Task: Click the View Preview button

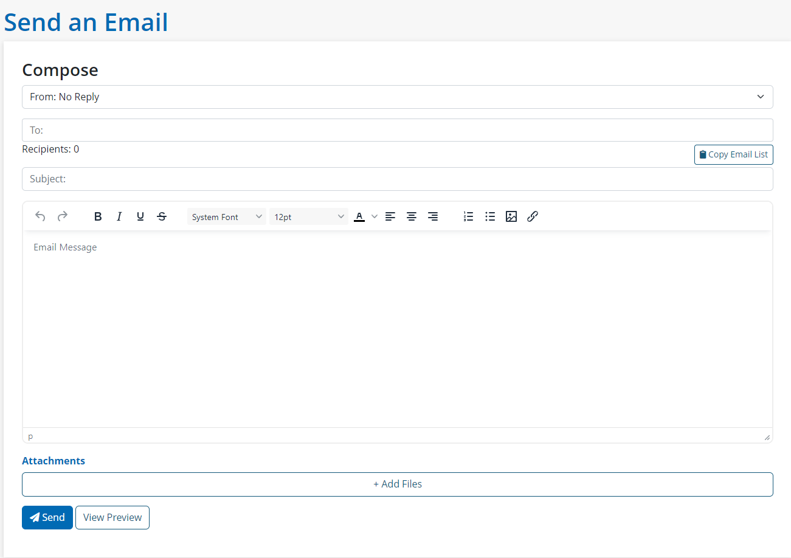Action: click(112, 517)
